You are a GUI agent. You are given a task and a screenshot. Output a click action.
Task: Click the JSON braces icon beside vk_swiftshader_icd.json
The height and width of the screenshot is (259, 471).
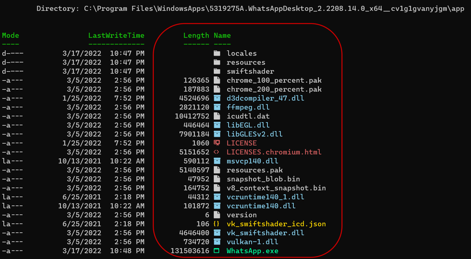pos(217,224)
